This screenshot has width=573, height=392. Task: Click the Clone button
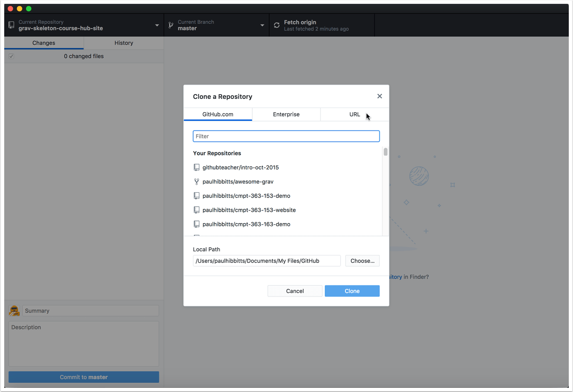tap(352, 291)
